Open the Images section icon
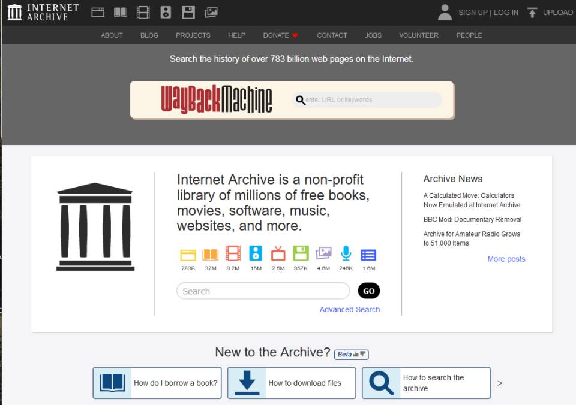Viewport: 576px width, 405px height. click(x=211, y=12)
